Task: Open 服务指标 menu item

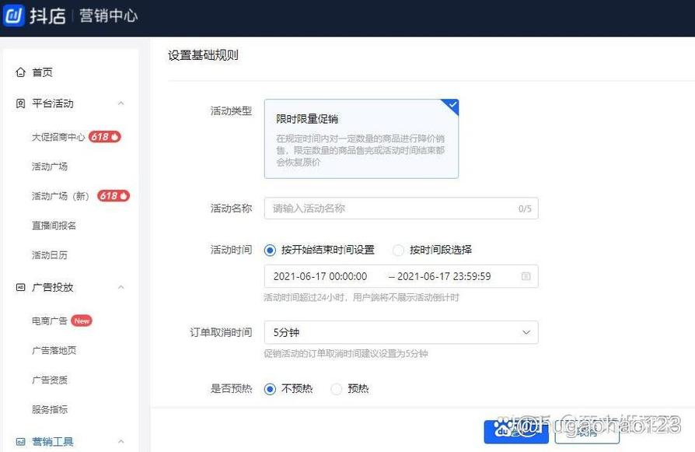Action: click(x=50, y=409)
